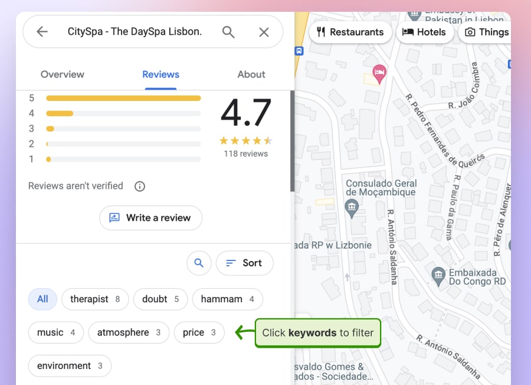531x385 pixels.
Task: Filter reviews by environment keyword
Action: pyautogui.click(x=70, y=366)
